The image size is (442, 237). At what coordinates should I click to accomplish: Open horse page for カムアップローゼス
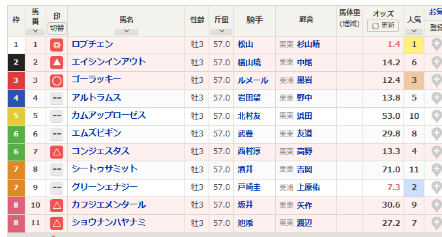[x=108, y=116]
